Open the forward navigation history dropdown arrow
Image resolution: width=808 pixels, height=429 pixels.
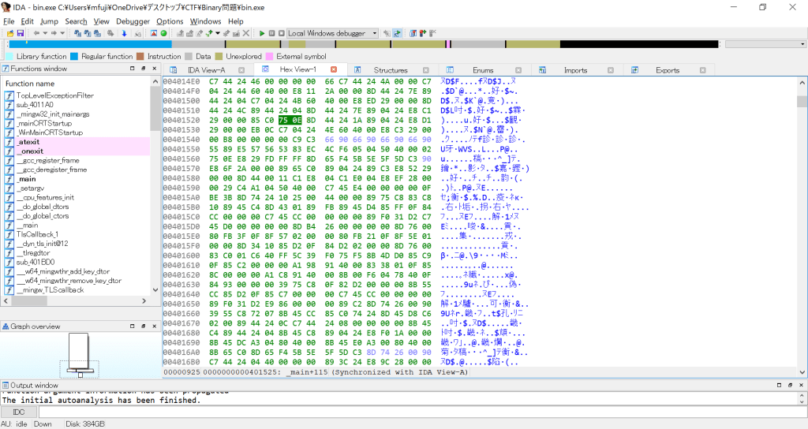point(63,34)
